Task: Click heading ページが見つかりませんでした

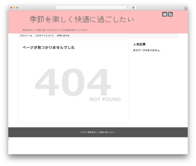Action: point(49,47)
